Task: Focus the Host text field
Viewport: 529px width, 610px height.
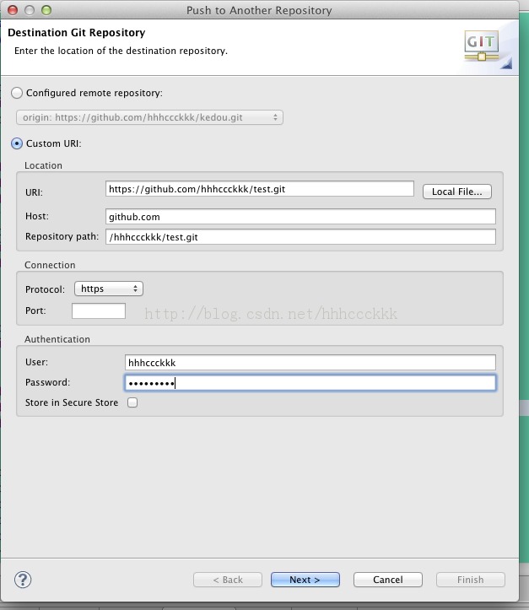Action: (x=300, y=217)
